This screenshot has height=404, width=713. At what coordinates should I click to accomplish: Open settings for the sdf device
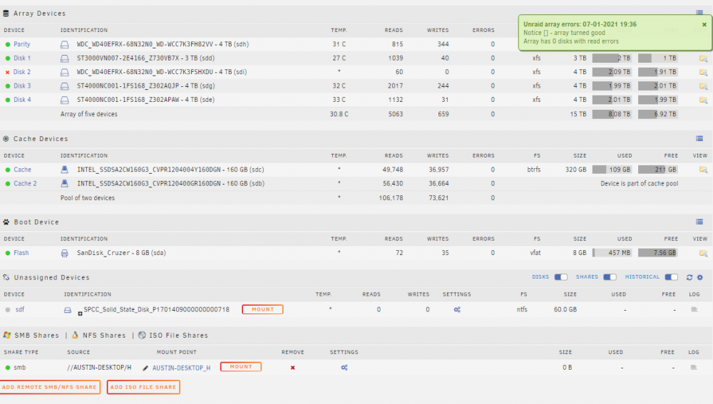pyautogui.click(x=457, y=310)
